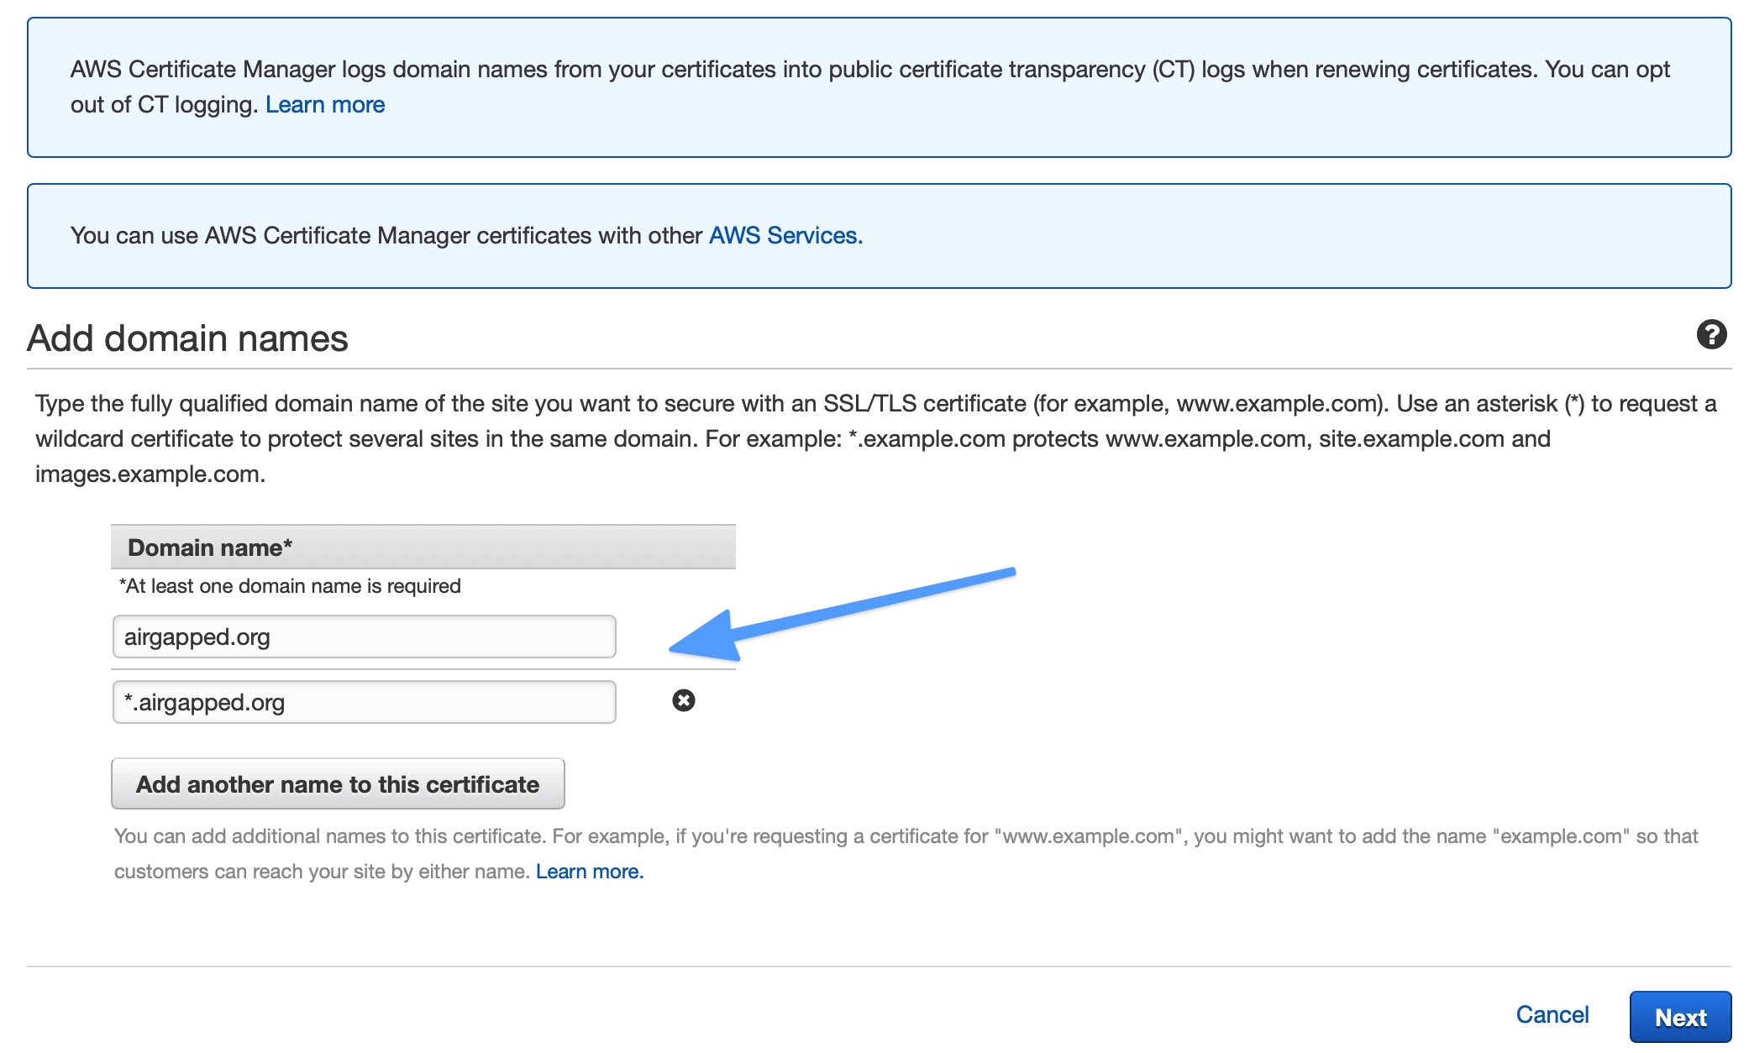The image size is (1749, 1053).
Task: Click the close/remove icon on *.airgapped.org
Action: (x=683, y=702)
